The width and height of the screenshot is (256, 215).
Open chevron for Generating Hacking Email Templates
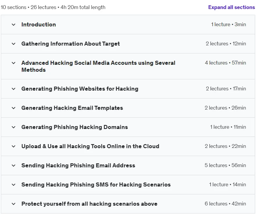[x=14, y=108]
